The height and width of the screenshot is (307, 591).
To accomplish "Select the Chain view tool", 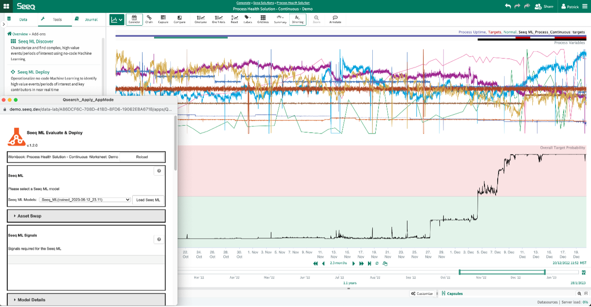I will (149, 19).
